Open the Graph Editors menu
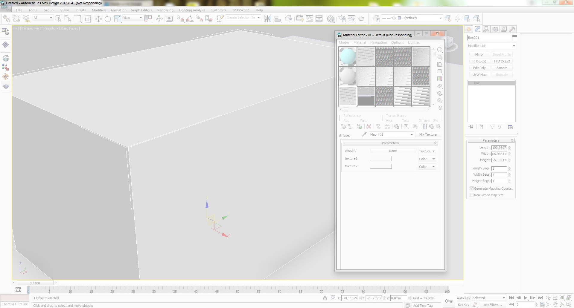This screenshot has width=574, height=308. [141, 10]
